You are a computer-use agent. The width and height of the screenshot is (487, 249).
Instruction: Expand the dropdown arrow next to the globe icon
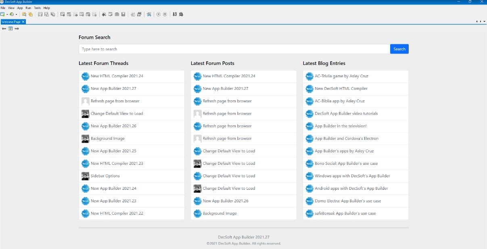coord(16,15)
